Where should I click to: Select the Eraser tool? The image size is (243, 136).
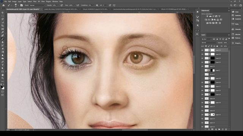click(3, 49)
